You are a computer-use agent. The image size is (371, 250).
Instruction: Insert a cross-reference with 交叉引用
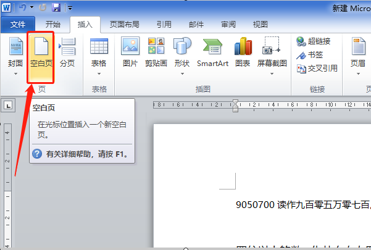[x=317, y=69]
